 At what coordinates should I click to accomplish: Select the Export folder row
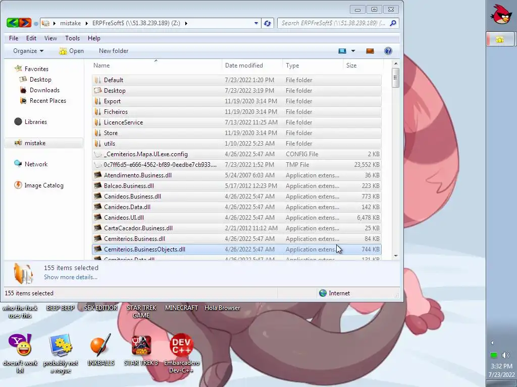point(237,101)
